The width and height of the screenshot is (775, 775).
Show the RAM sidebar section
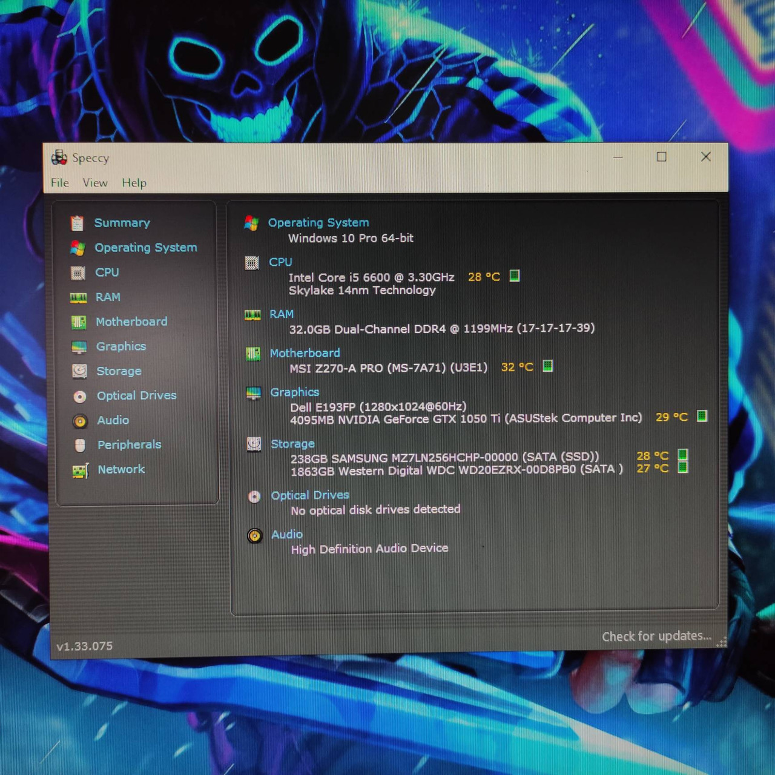[x=108, y=297]
